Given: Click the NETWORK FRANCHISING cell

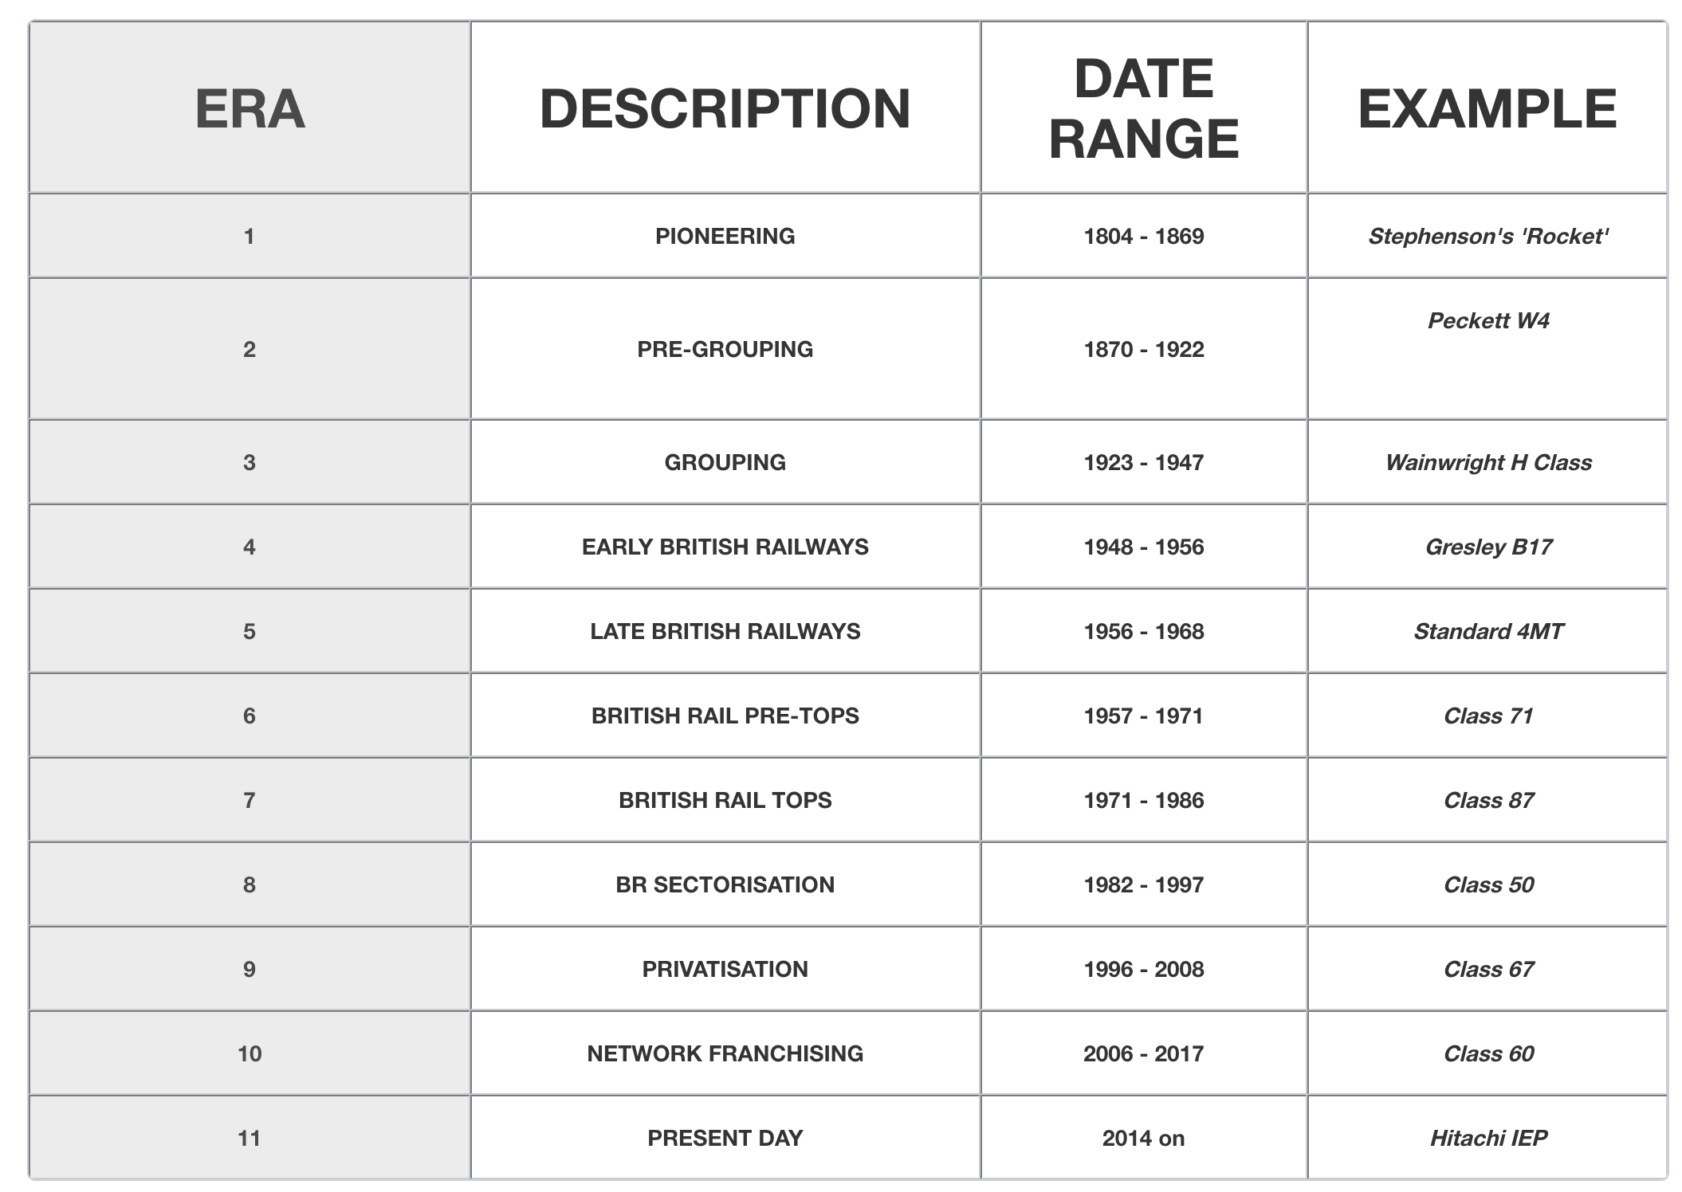Looking at the screenshot, I should coord(725,1053).
